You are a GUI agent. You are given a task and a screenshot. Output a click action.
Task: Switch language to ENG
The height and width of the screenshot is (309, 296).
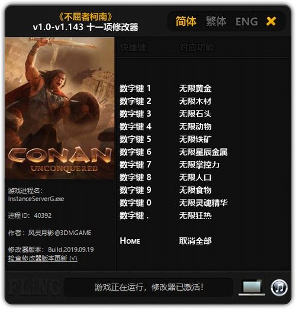click(x=247, y=21)
